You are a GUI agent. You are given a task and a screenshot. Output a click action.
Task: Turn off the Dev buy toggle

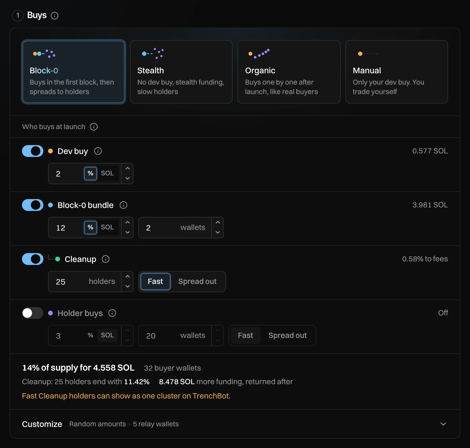33,151
